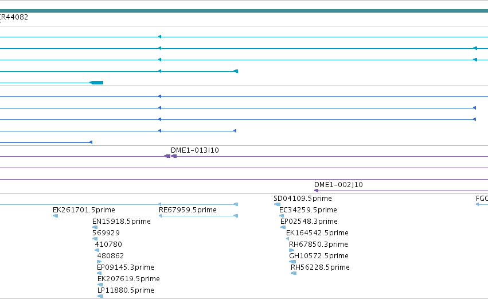
Task: Click the small glyph under LP11880.5prime
Action: tap(100, 296)
